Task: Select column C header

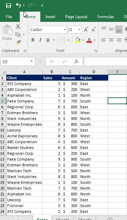Action: [x=70, y=72]
